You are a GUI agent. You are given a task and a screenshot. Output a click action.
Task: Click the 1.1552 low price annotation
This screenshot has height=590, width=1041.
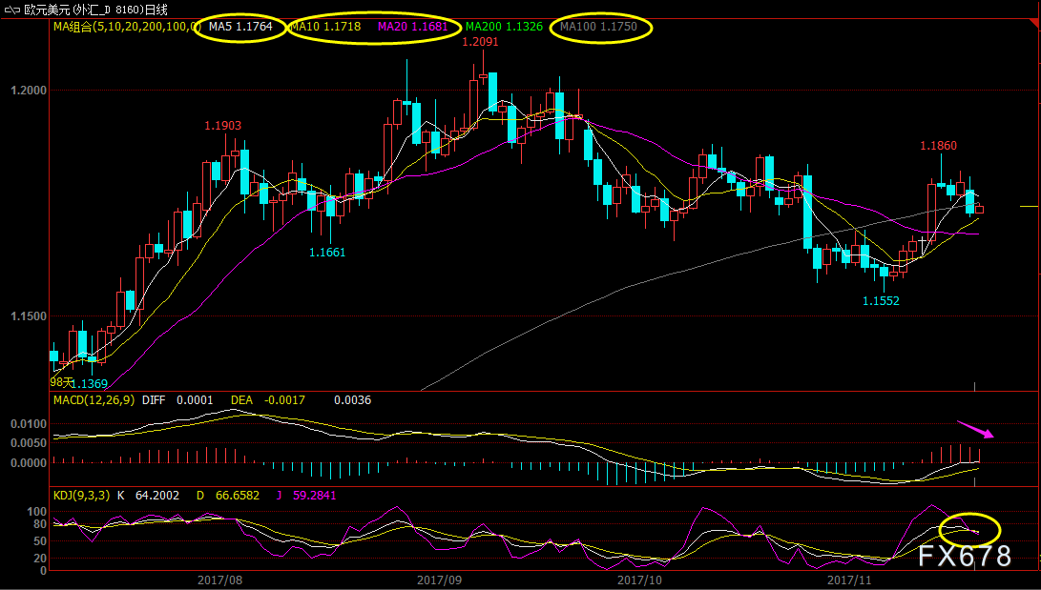tap(881, 301)
